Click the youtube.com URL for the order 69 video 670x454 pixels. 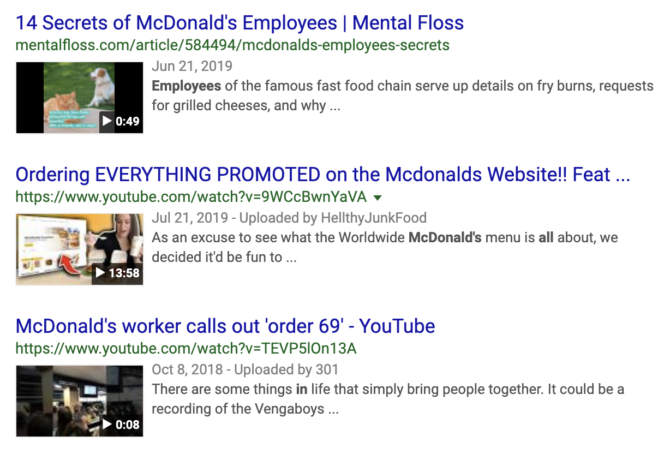[x=185, y=348]
